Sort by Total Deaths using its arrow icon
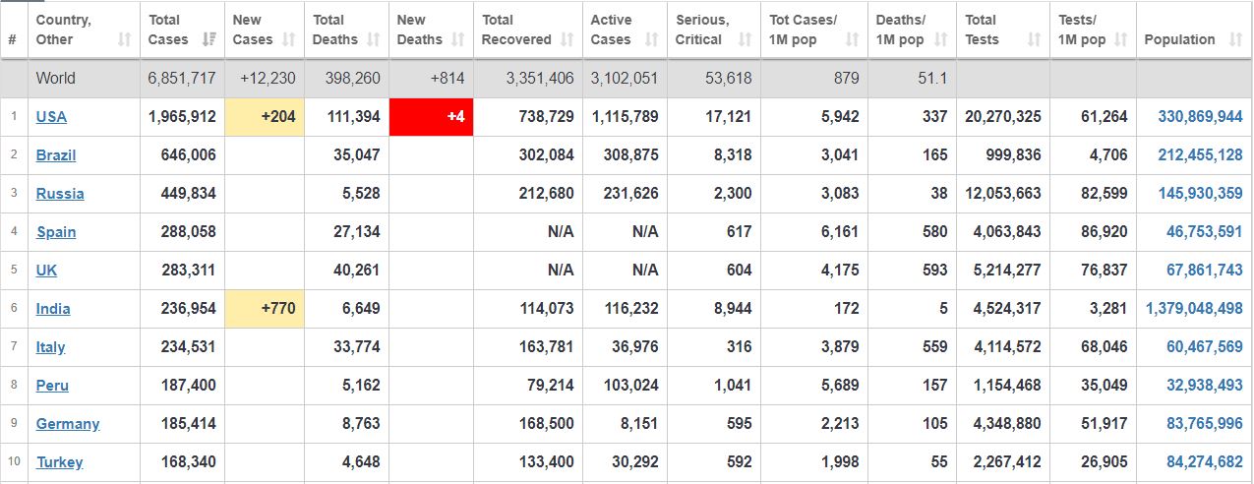Viewport: 1254px width, 484px height. (373, 40)
